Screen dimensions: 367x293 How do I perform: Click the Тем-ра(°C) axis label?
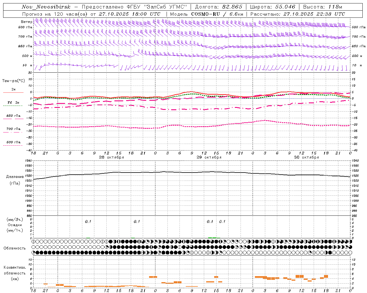(x=13, y=81)
